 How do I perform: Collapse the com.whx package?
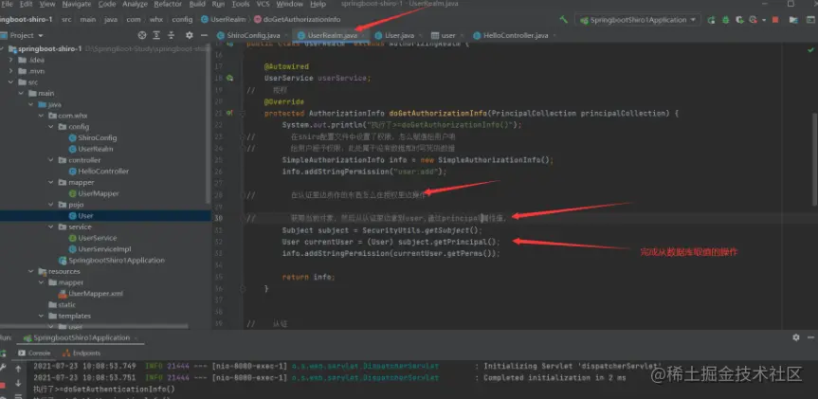[x=41, y=116]
